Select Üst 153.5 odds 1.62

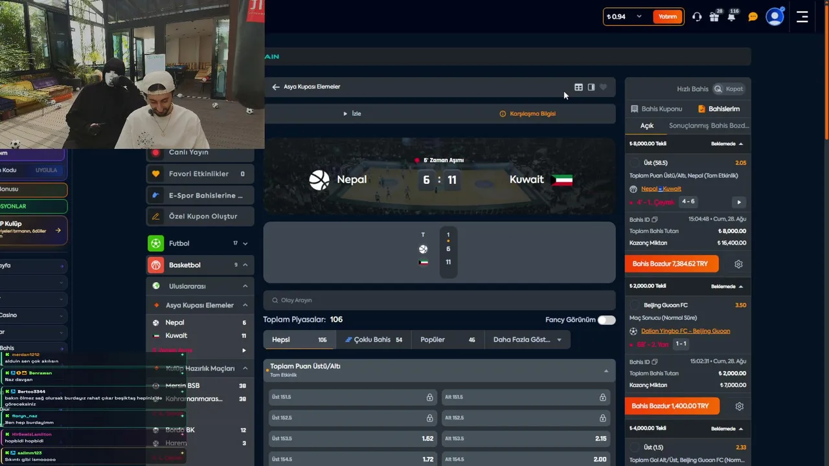pos(353,439)
